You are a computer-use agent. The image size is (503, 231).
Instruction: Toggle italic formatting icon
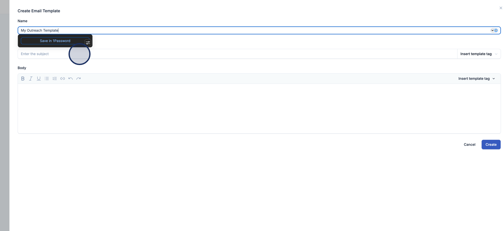pyautogui.click(x=31, y=79)
